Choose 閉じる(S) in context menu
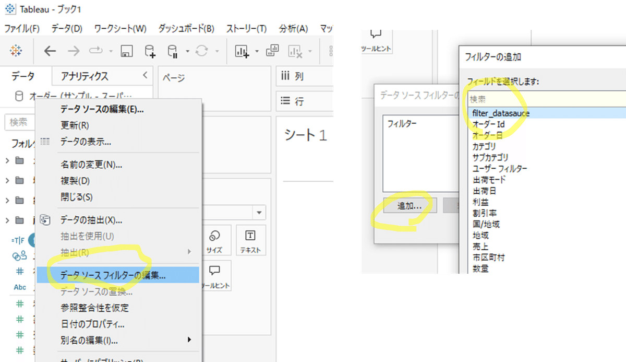The height and width of the screenshot is (362, 626). pos(117,197)
